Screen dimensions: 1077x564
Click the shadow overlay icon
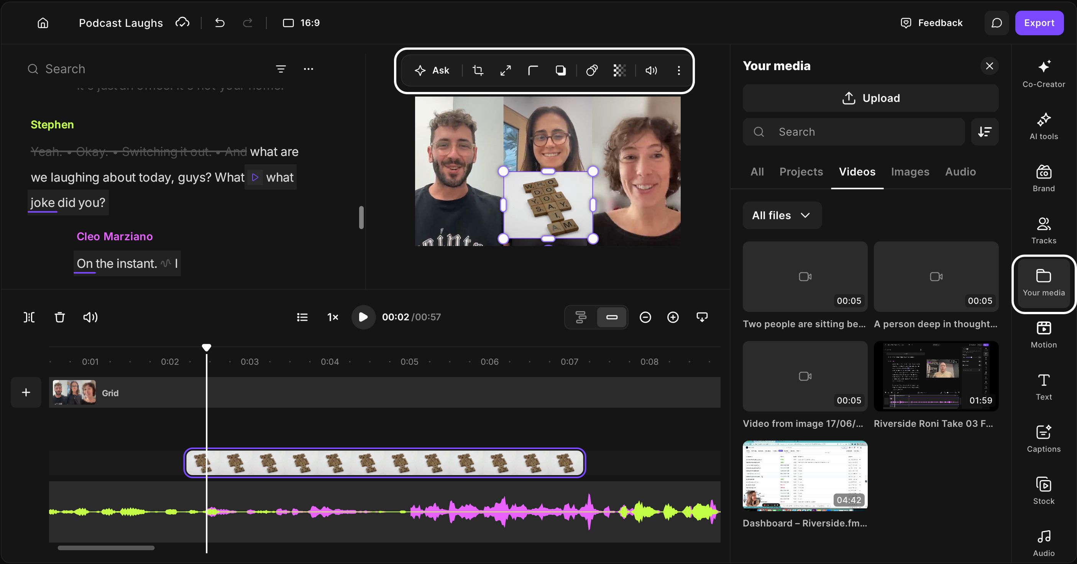tap(561, 70)
